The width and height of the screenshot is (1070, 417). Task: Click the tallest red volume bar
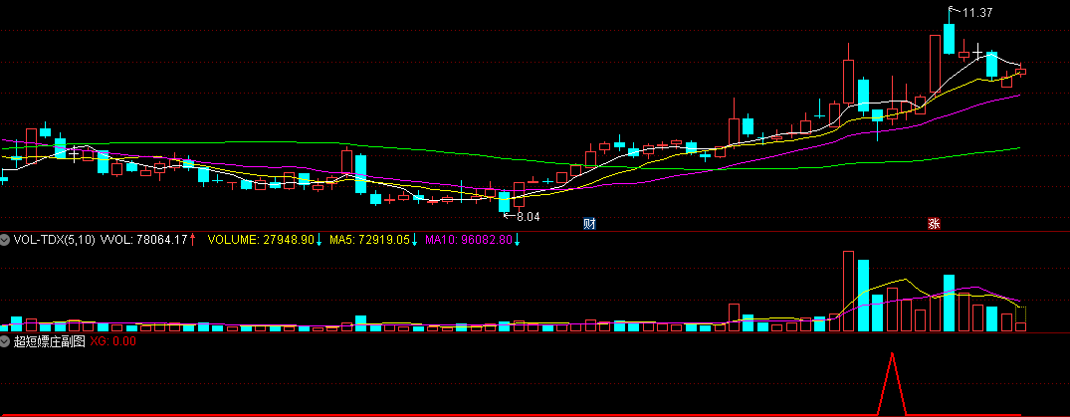[848, 292]
